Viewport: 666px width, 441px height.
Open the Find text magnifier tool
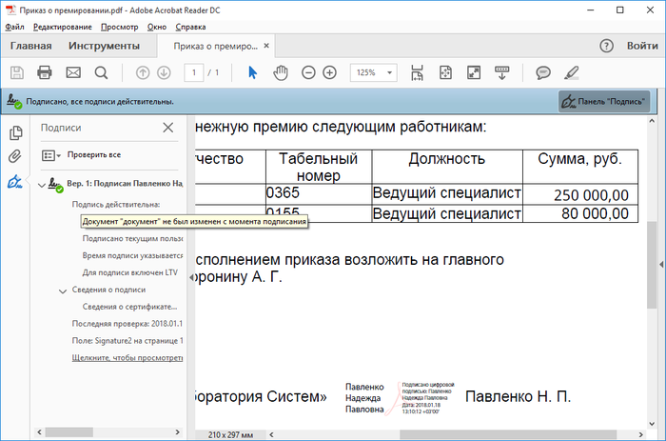(102, 72)
